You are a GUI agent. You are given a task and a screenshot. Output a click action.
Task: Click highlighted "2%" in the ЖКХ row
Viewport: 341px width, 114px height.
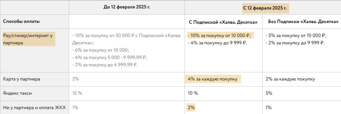[191, 107]
